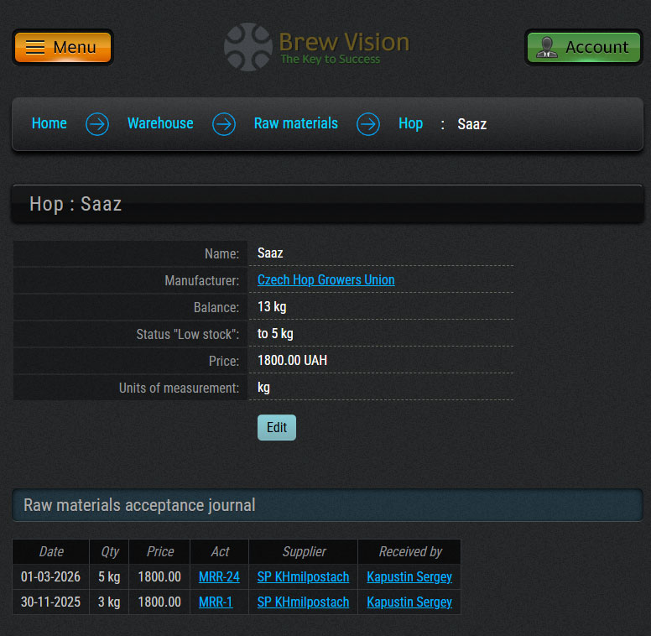Click the Date column header
Image resolution: width=651 pixels, height=636 pixels.
(x=51, y=552)
